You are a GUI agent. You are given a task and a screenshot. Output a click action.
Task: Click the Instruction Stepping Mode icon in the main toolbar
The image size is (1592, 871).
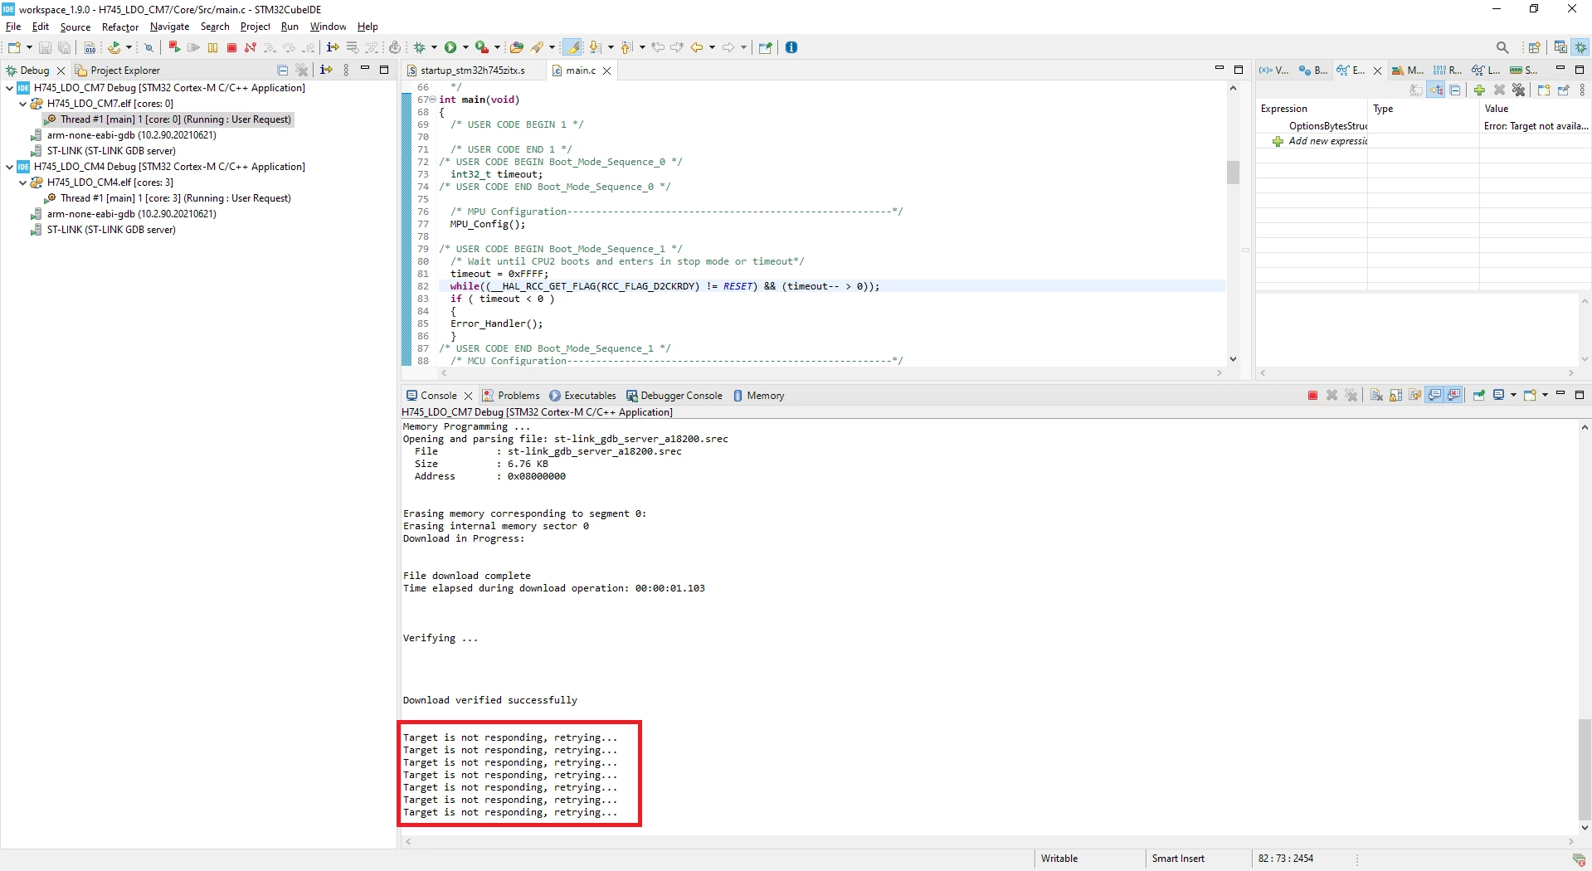tap(333, 47)
